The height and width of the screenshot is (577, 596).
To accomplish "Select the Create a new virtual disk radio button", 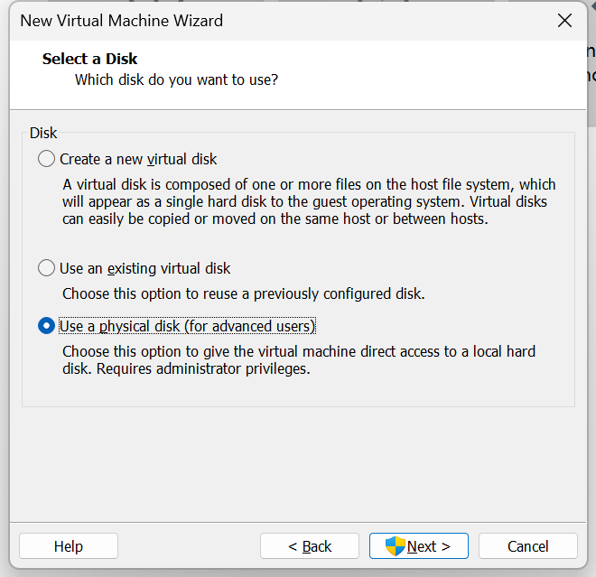I will (46, 159).
